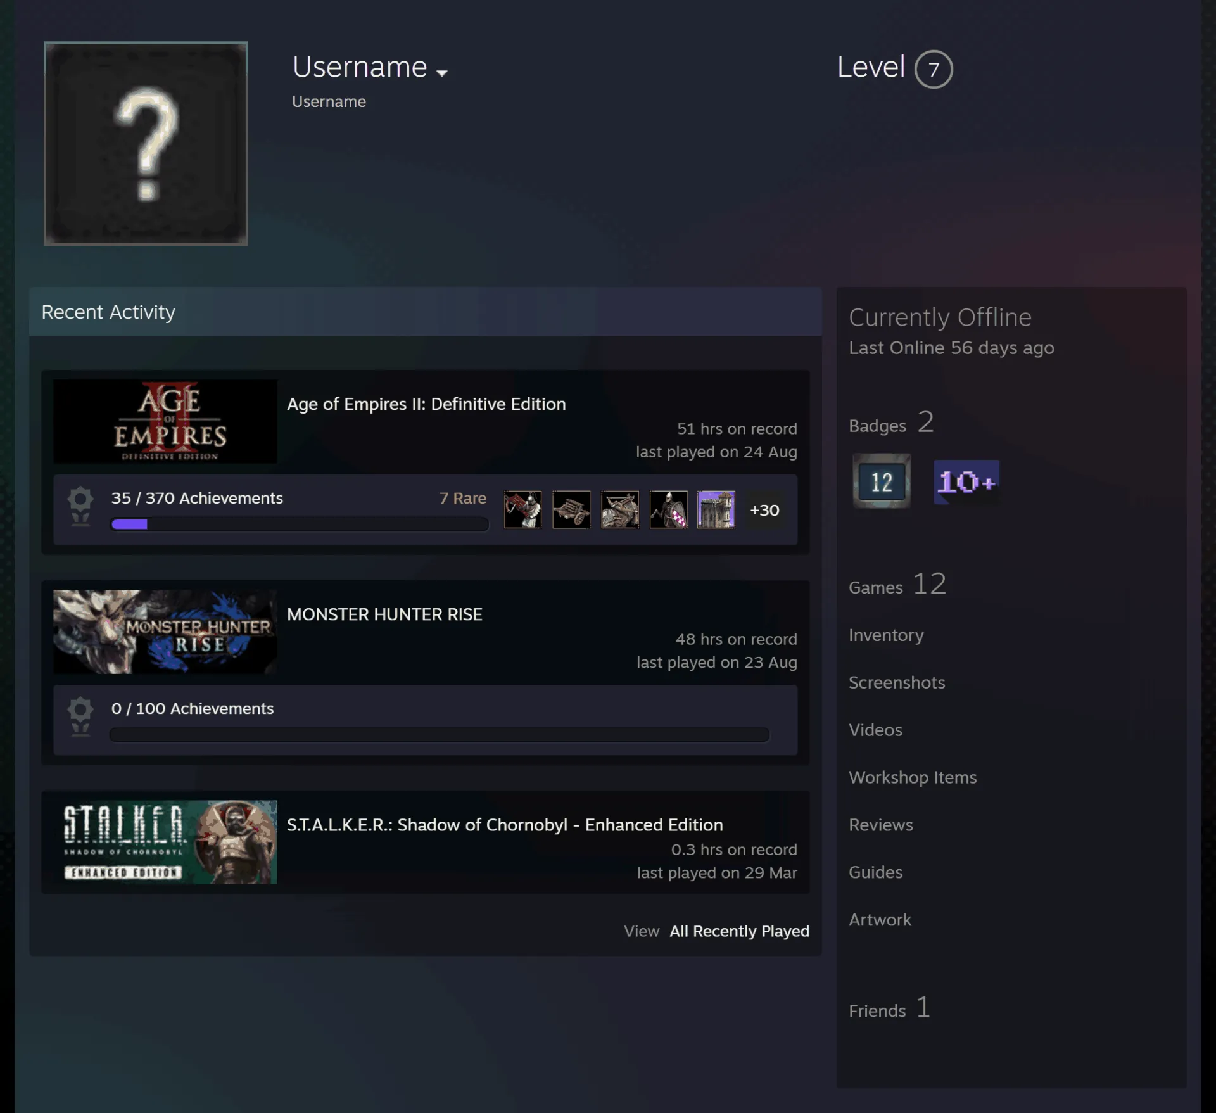Click the Age of Empires achievement progress bar
Viewport: 1216px width, 1113px height.
[300, 524]
